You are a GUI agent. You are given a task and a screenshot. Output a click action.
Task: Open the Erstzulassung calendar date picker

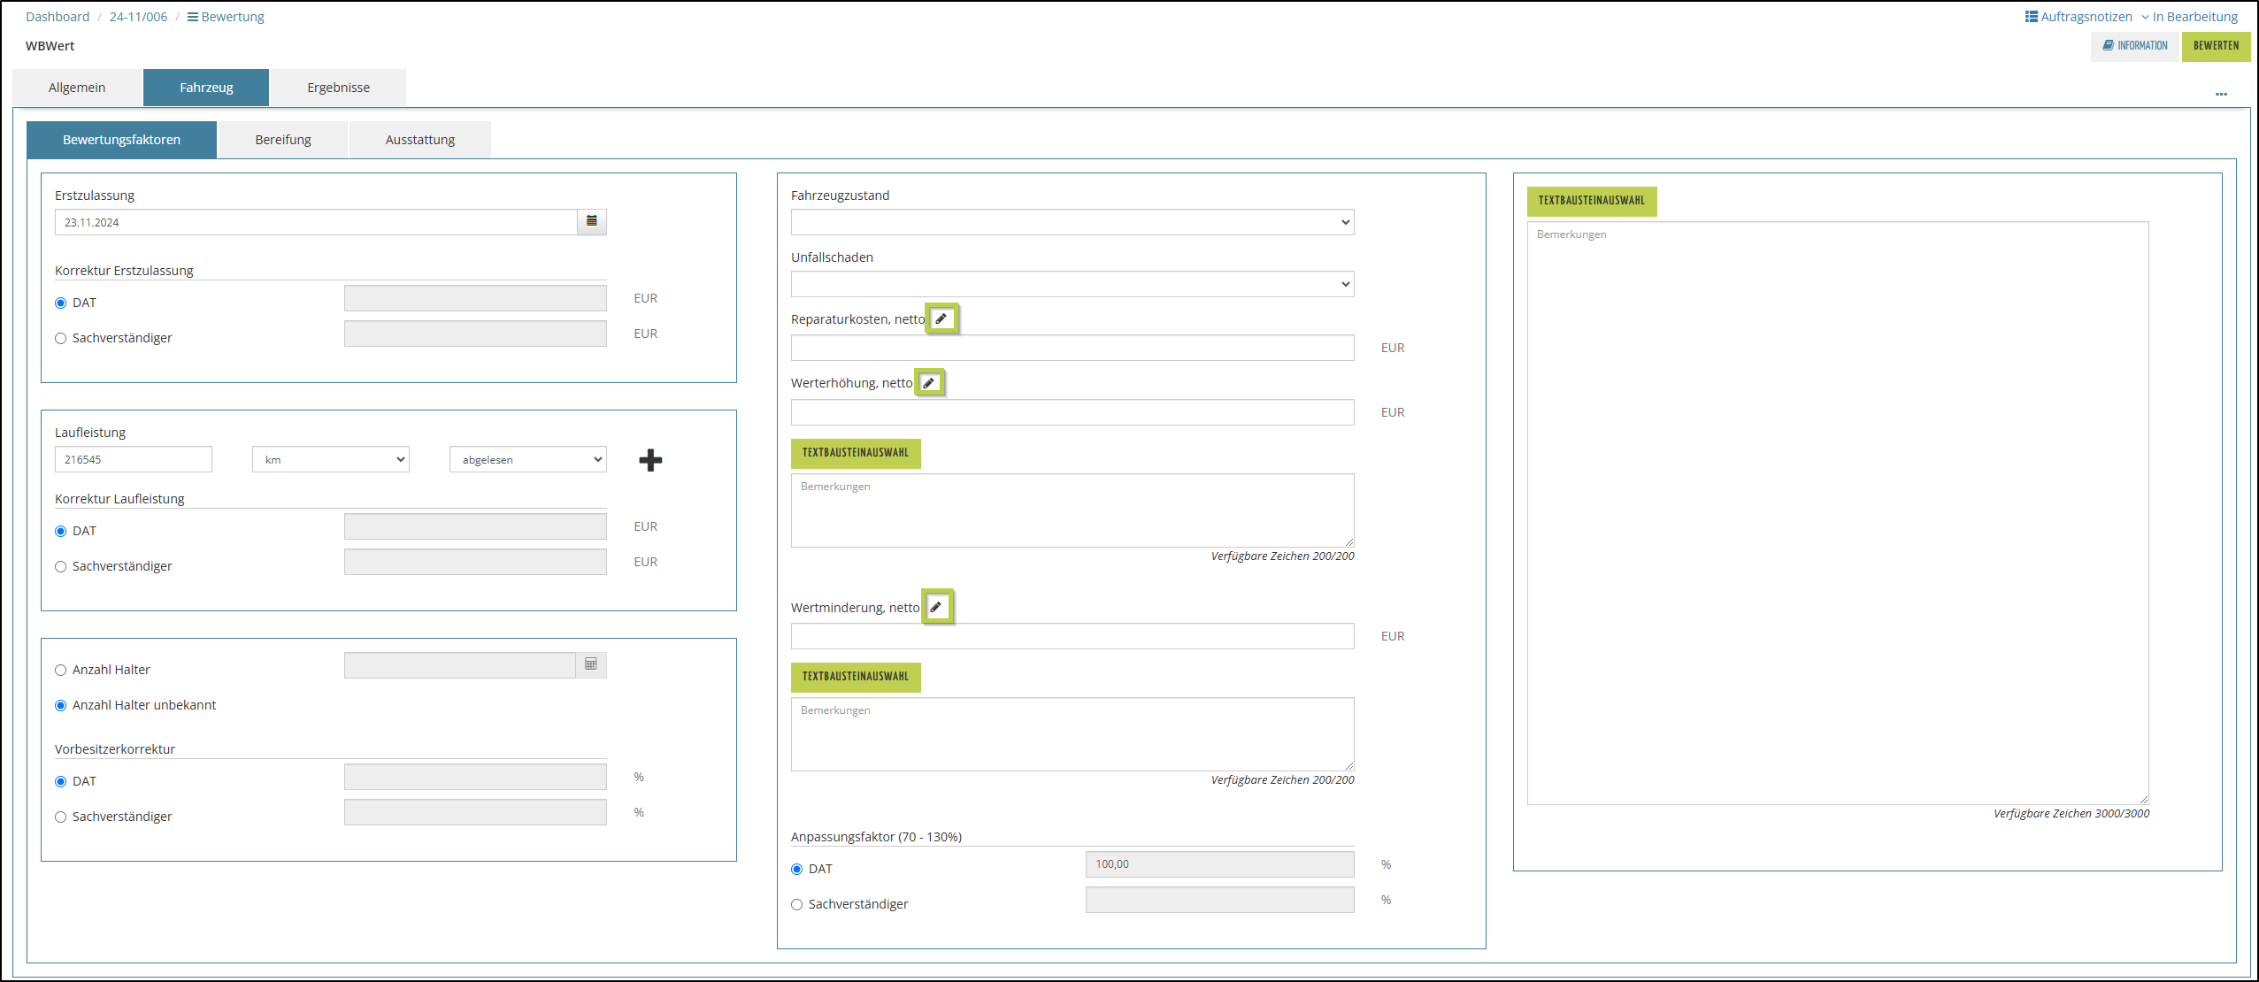pyautogui.click(x=591, y=221)
